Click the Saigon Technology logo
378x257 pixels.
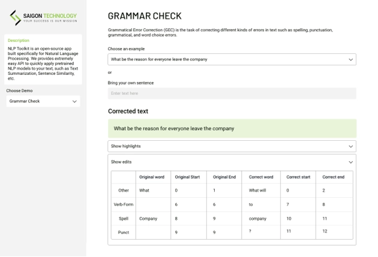point(43,19)
